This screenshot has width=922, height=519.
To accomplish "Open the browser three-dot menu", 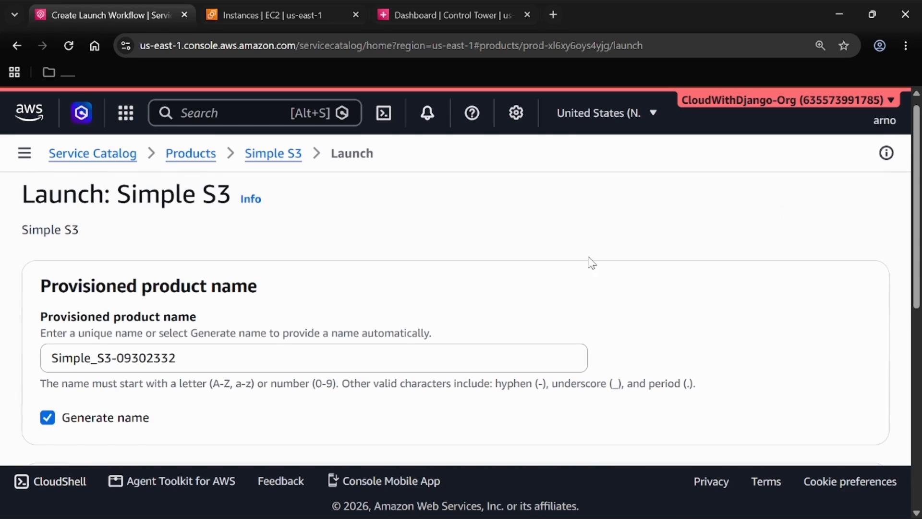I will (x=906, y=46).
